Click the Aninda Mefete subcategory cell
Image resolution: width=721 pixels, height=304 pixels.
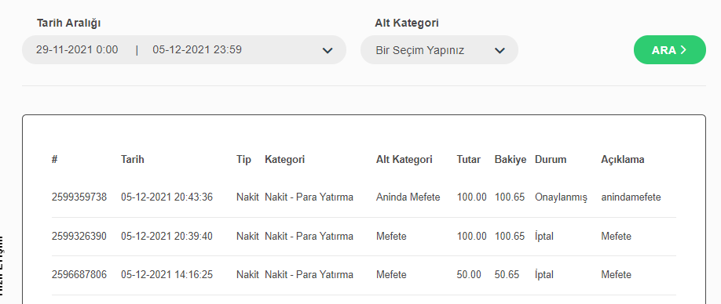point(408,197)
